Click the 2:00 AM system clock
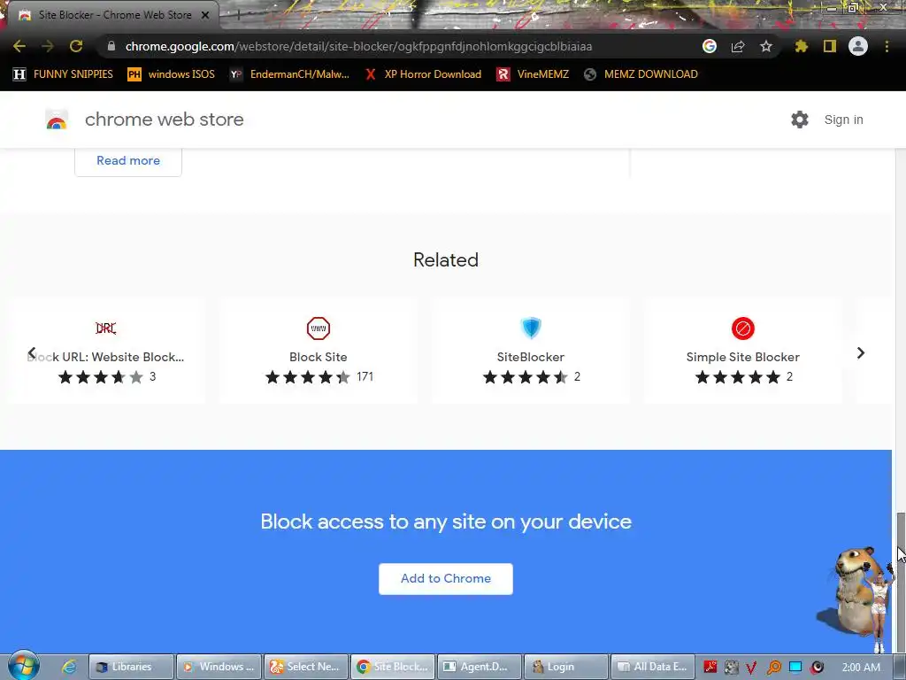The image size is (906, 680). pyautogui.click(x=861, y=668)
